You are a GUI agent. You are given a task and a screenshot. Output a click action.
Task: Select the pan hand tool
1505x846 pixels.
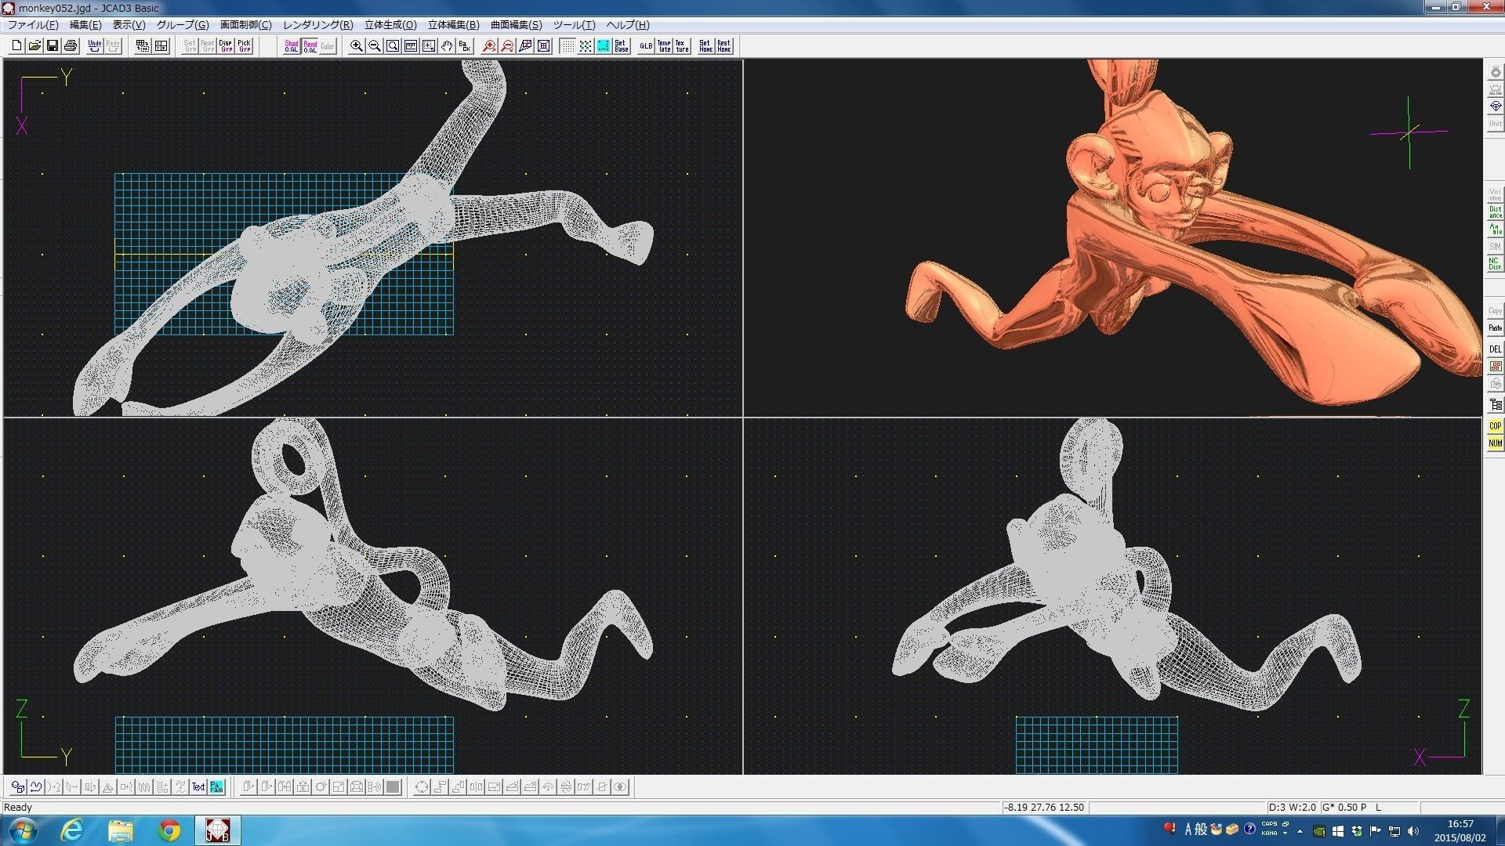pyautogui.click(x=447, y=46)
